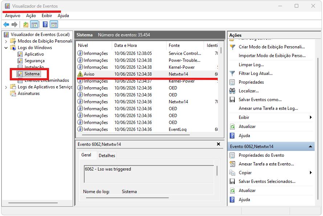Click the event details horizontal scrollbar
Screen dimensions: 323x216
(x=127, y=198)
